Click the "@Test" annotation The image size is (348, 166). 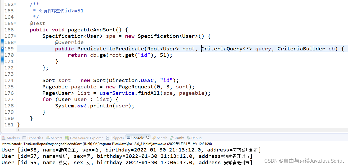point(37,23)
